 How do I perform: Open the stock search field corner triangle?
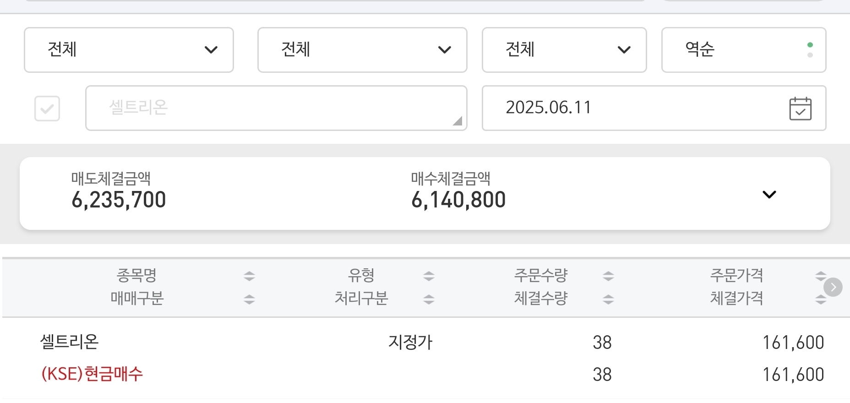(x=457, y=120)
